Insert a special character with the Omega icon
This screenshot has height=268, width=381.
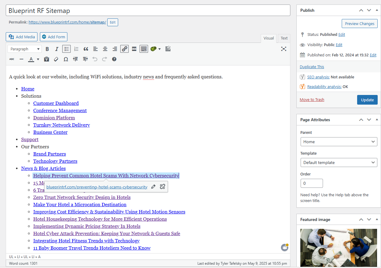[66, 59]
